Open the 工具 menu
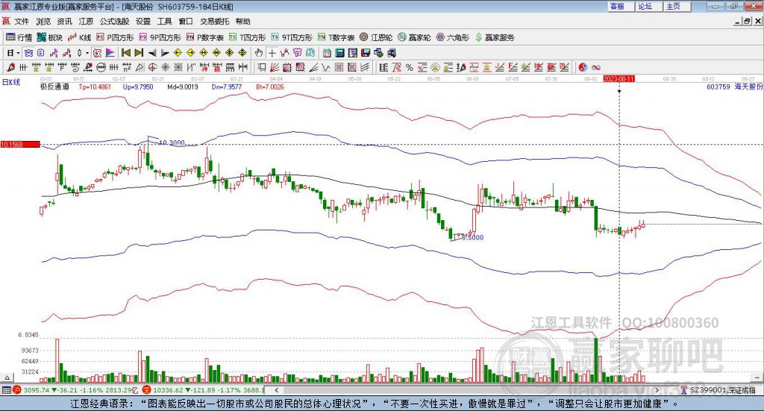764x411 pixels. click(x=165, y=22)
